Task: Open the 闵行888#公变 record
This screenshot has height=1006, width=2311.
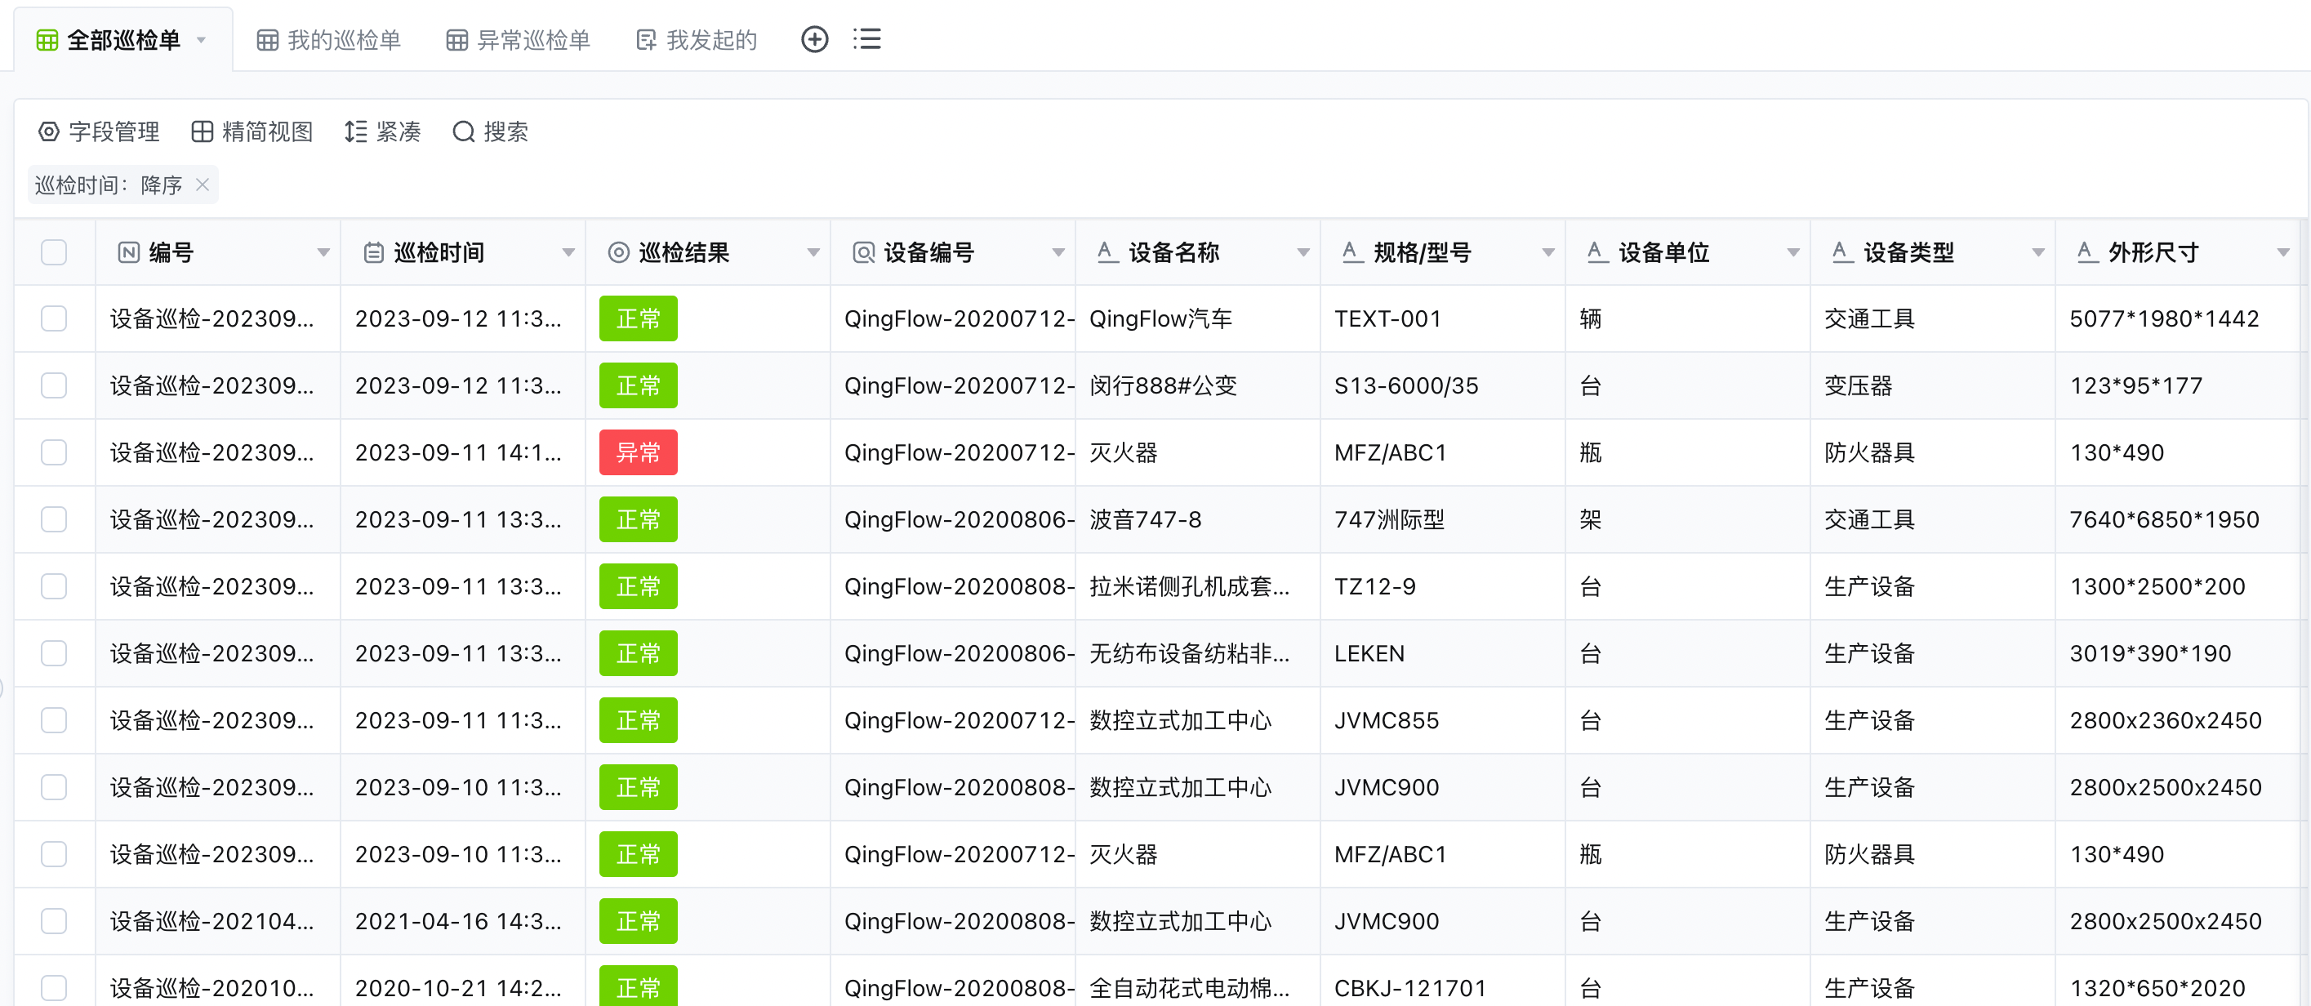Action: [x=1162, y=386]
